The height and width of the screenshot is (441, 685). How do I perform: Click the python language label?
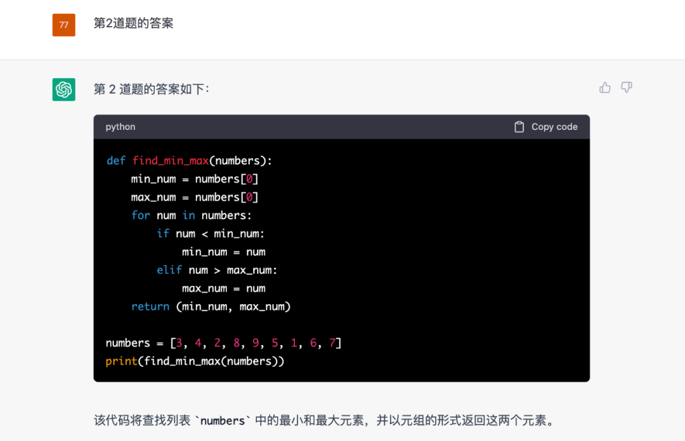pyautogui.click(x=121, y=127)
